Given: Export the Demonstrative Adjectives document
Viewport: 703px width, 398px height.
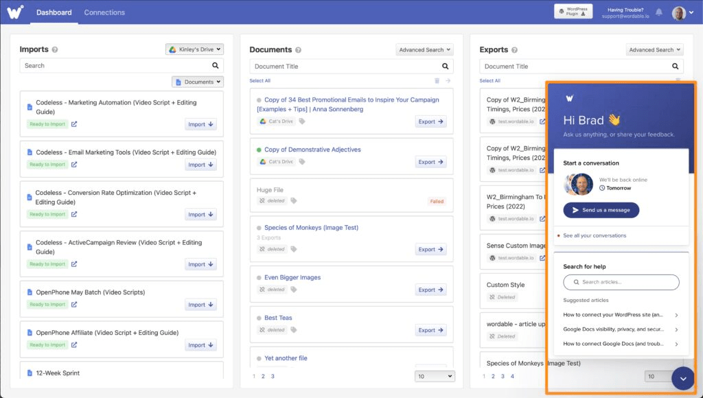Looking at the screenshot, I should tap(430, 162).
